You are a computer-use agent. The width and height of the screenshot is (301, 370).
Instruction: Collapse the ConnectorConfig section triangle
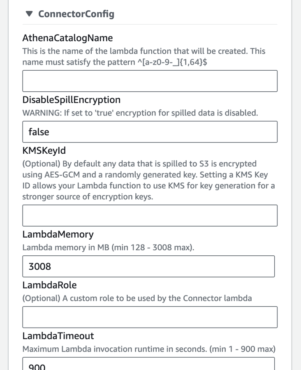(29, 14)
